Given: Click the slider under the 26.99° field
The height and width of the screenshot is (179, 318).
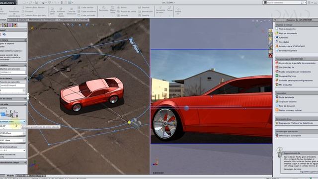Looking at the screenshot, I should click(13, 129).
